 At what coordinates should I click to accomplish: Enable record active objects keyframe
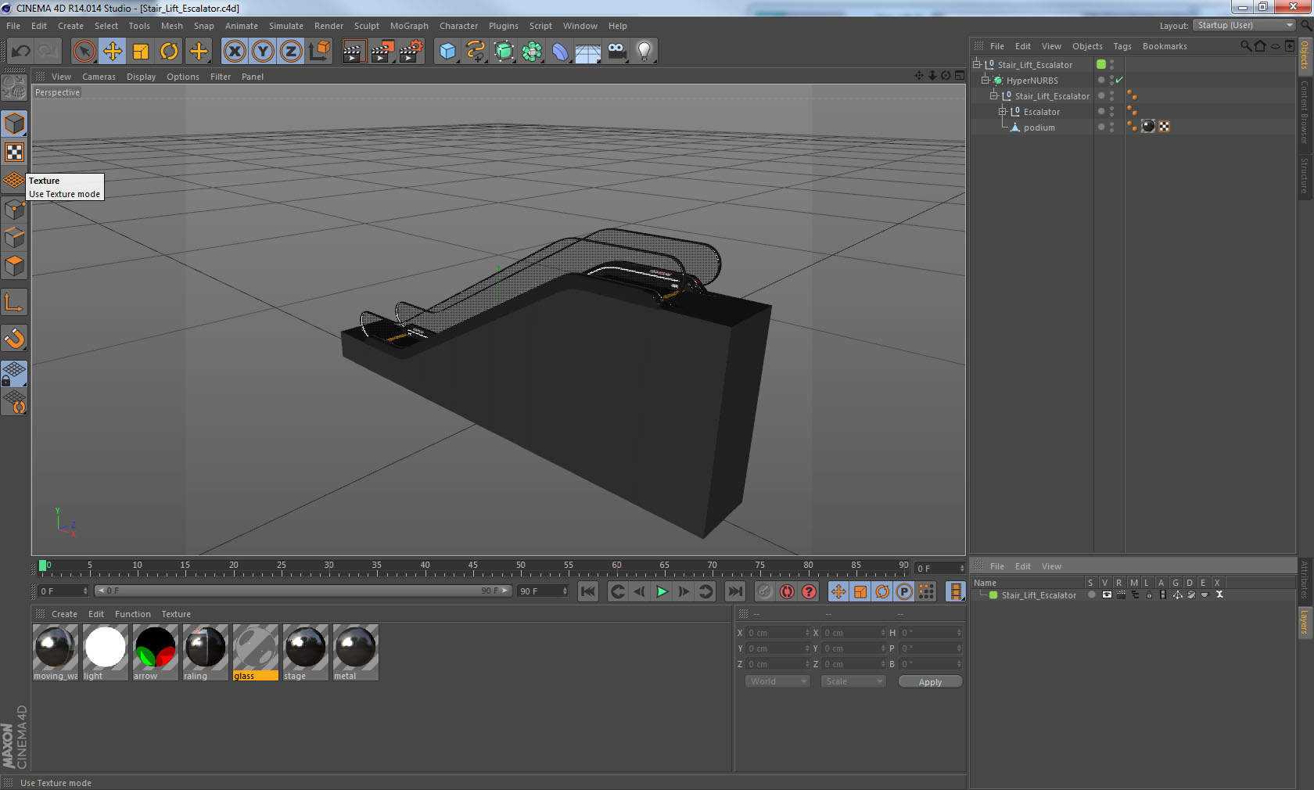pos(765,591)
